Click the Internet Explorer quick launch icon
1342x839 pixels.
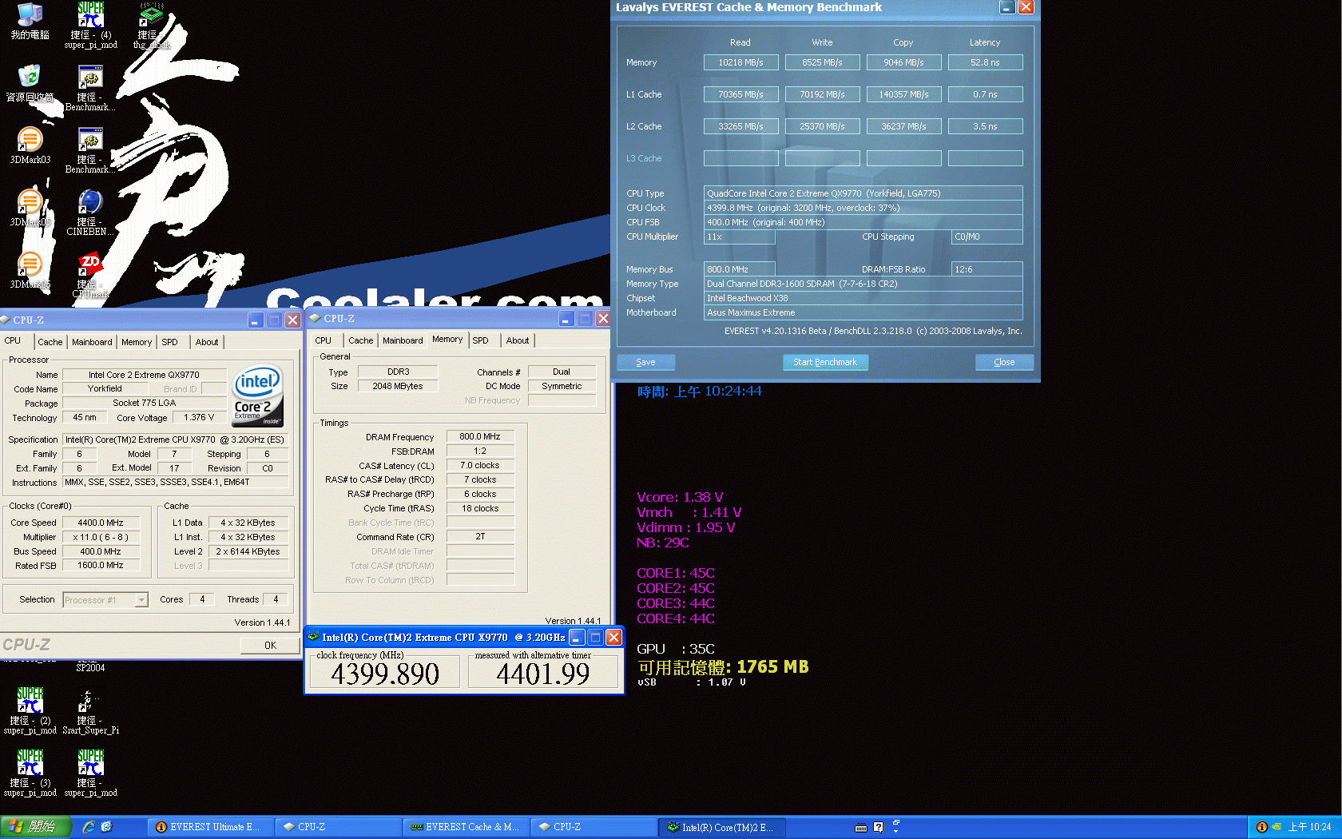coord(89,827)
